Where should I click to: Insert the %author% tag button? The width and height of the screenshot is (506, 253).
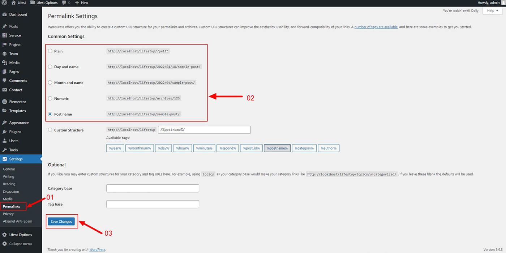tap(329, 148)
